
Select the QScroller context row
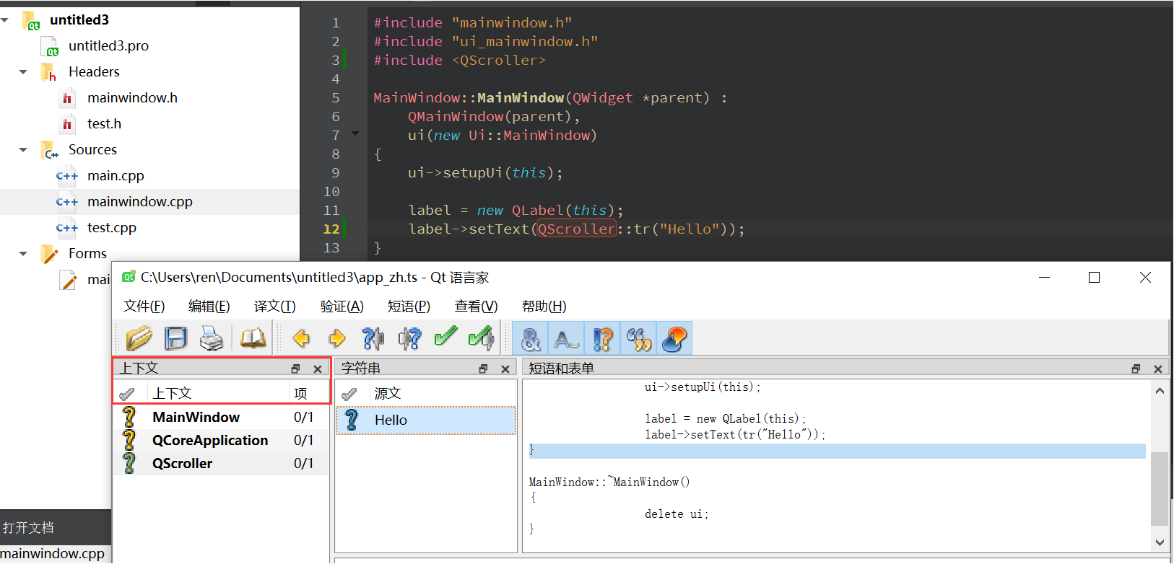221,463
